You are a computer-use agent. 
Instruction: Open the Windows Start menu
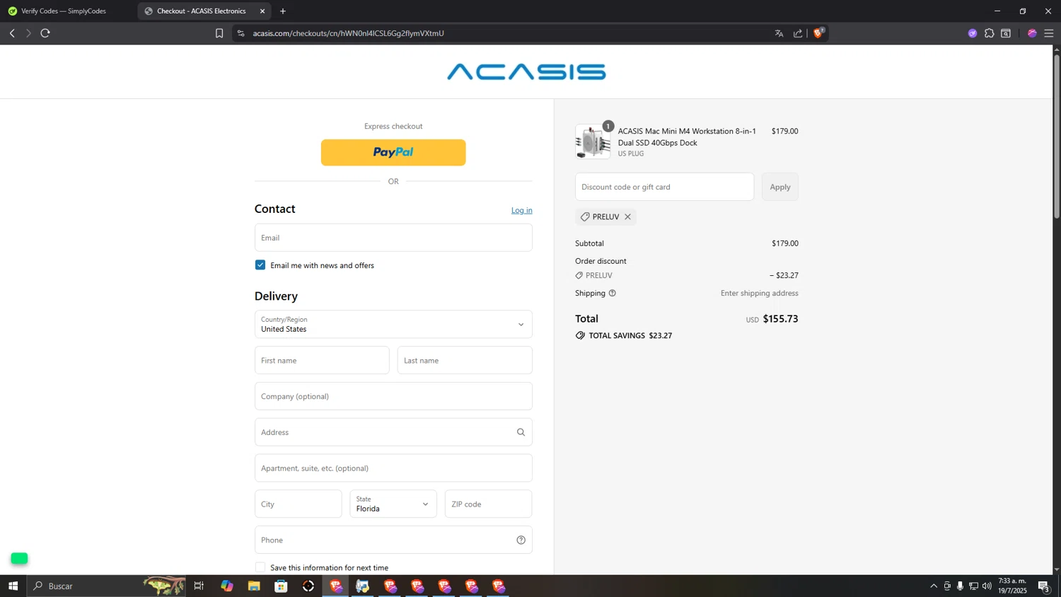(x=13, y=586)
